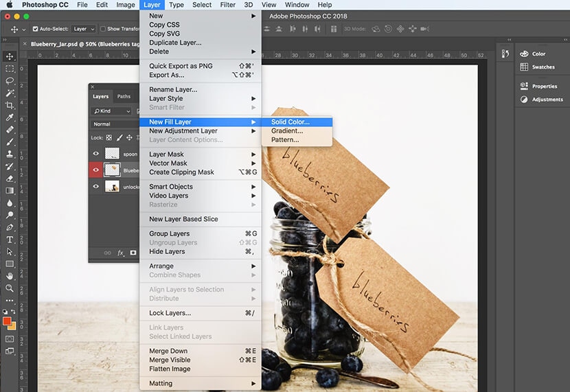Screen dimensions: 570x392
Task: Click the fx layer style icon
Action: (x=121, y=253)
